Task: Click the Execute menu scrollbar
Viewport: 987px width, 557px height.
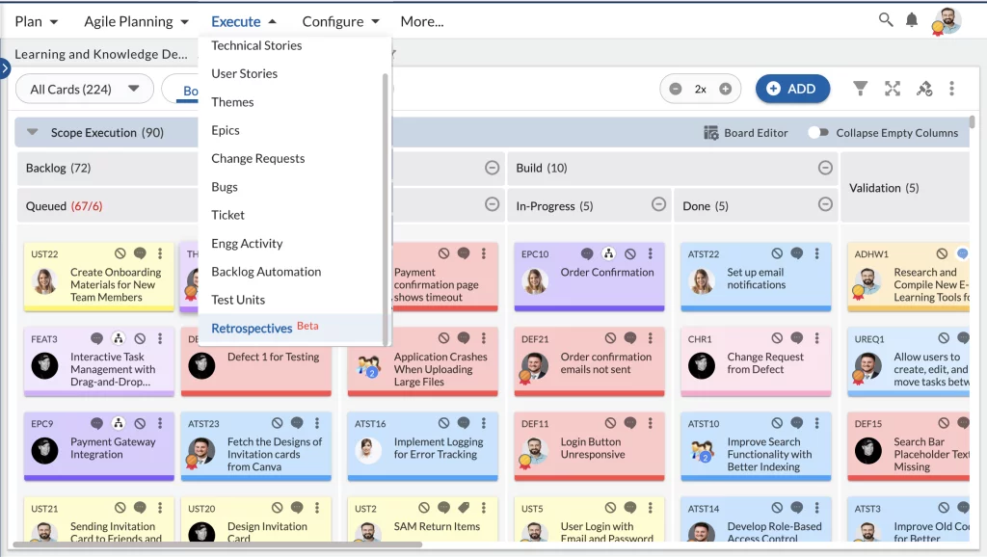Action: pos(386,208)
